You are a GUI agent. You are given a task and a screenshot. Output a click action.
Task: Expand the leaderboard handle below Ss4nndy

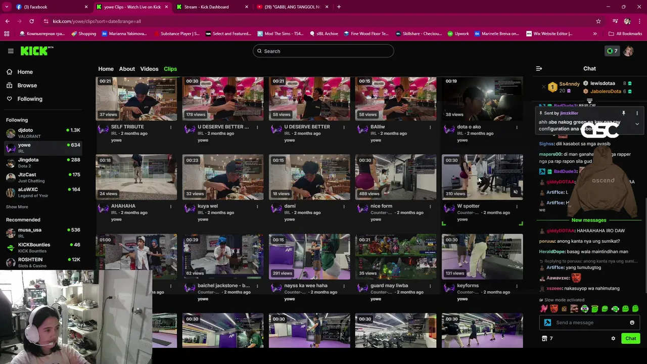589,101
